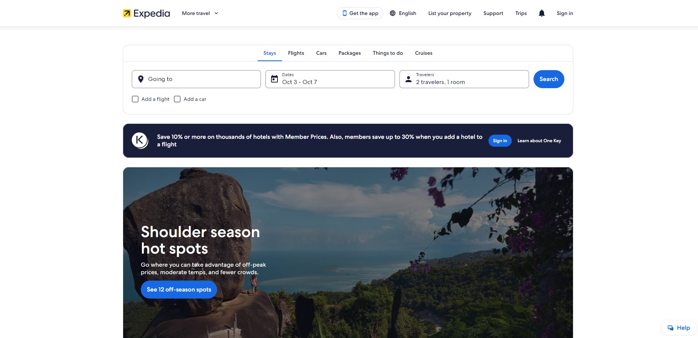
Task: Open Learn about One Key link
Action: tap(539, 141)
